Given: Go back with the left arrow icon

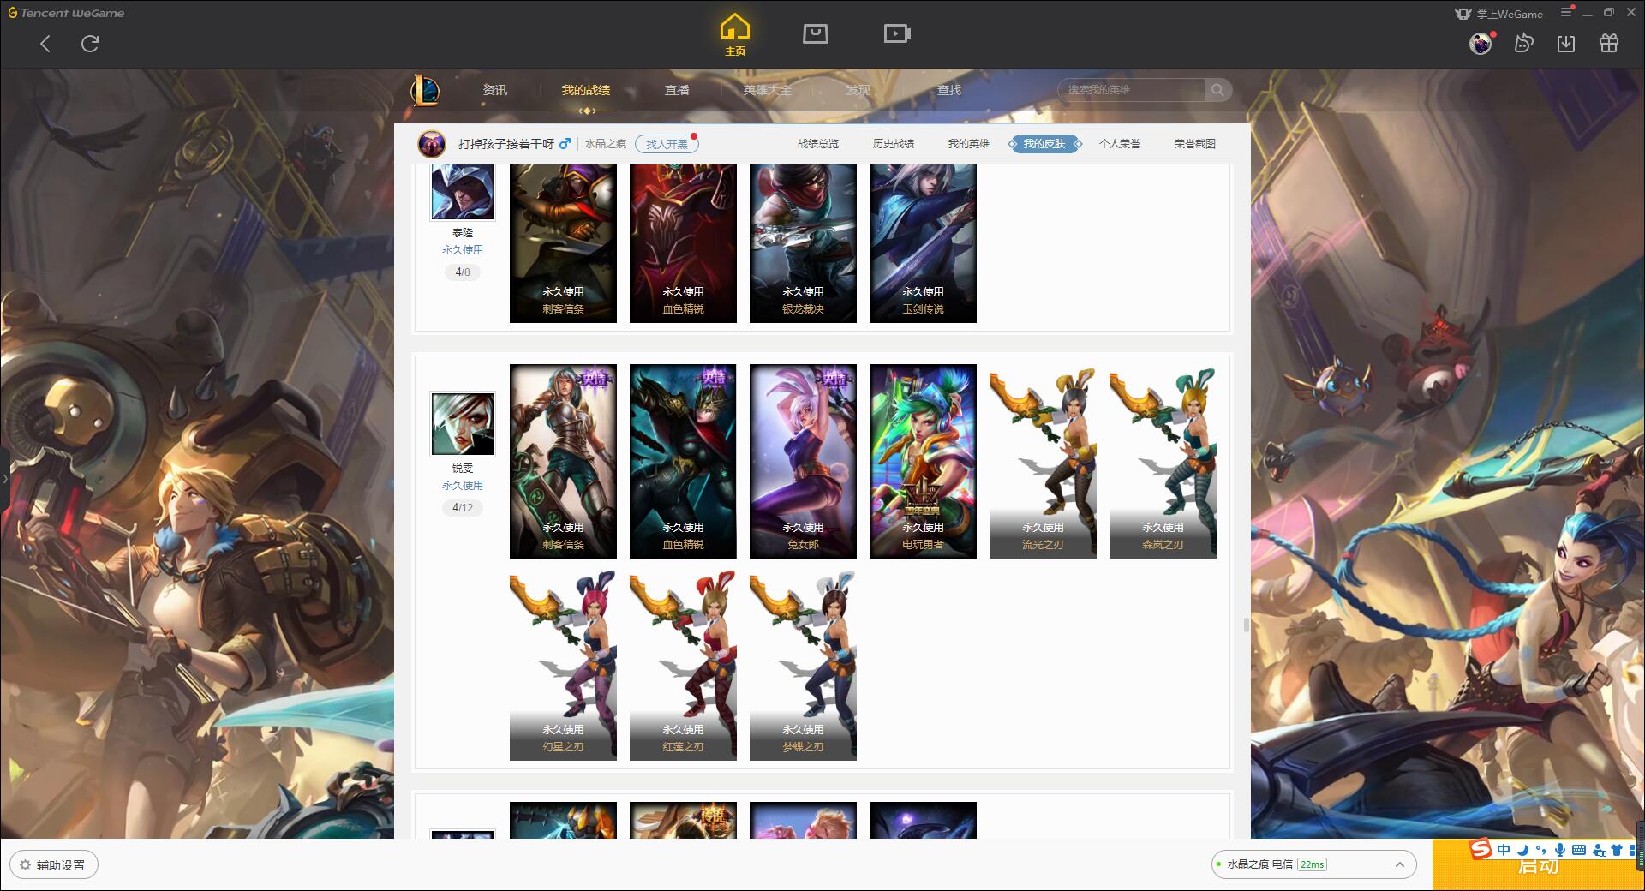Looking at the screenshot, I should (x=45, y=44).
